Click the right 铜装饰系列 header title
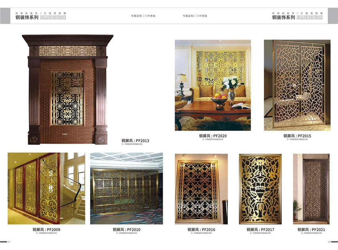The height and width of the screenshot is (250, 338). tap(284, 18)
